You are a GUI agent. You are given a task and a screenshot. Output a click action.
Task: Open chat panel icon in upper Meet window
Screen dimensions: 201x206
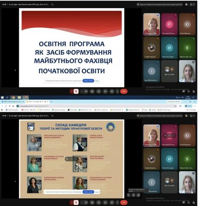(183, 91)
